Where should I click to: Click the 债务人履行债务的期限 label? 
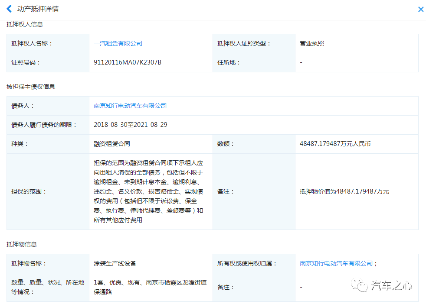44,125
